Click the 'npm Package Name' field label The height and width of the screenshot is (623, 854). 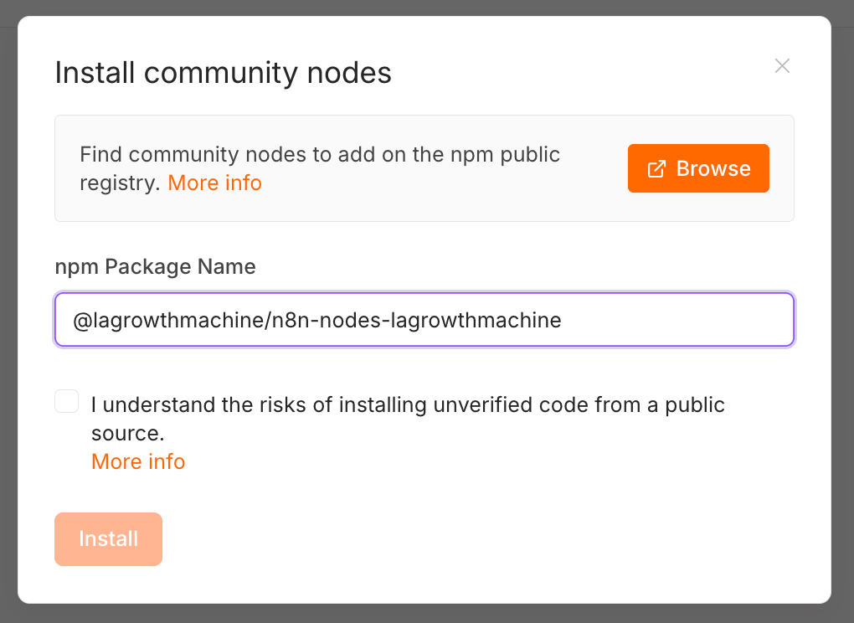pyautogui.click(x=155, y=267)
